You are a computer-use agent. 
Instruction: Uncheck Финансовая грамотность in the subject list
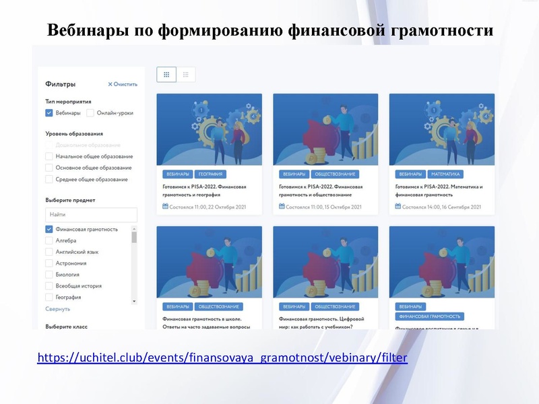(48, 228)
